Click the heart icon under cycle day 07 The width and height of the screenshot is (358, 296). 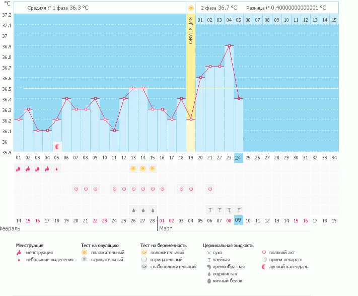[x=77, y=189]
